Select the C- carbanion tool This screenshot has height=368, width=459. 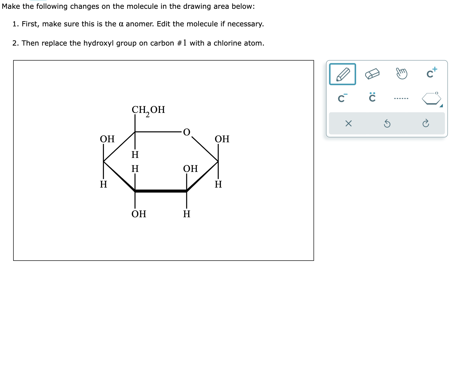click(x=342, y=98)
